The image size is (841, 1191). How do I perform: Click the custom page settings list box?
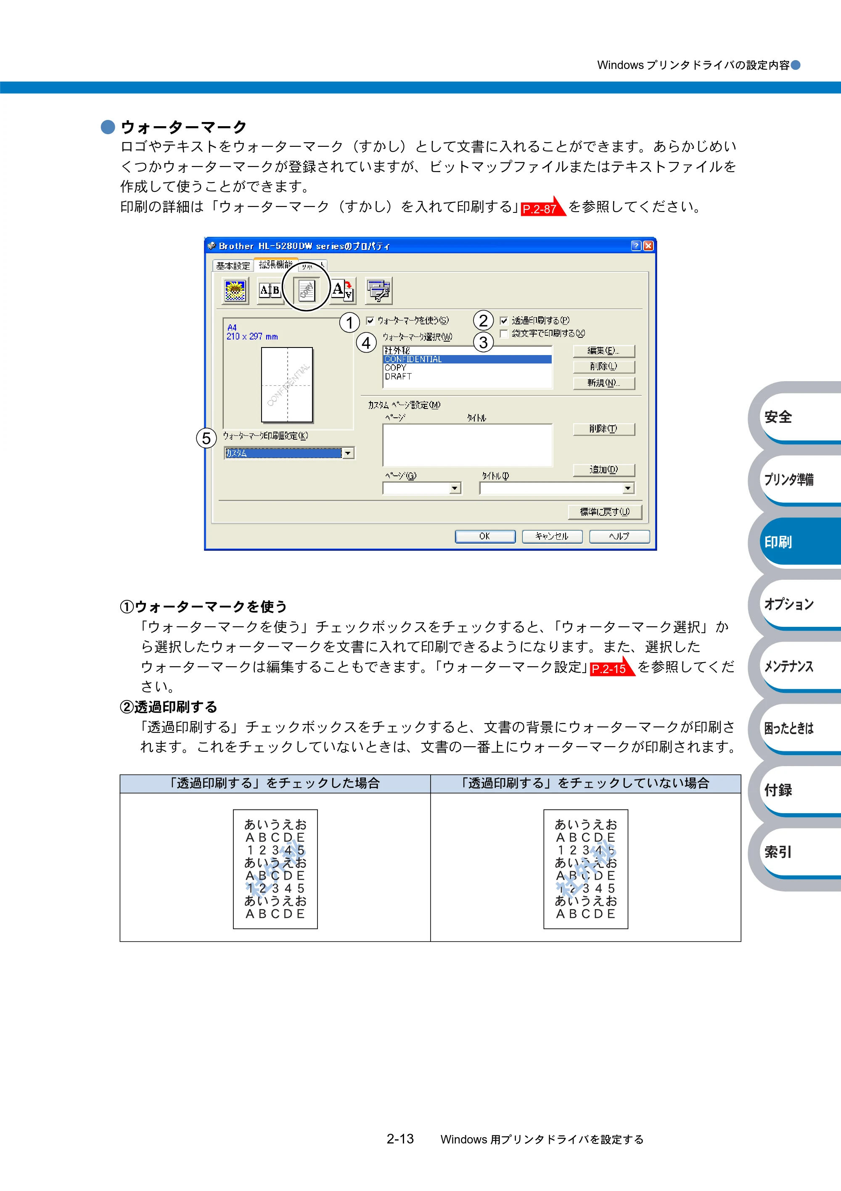(x=468, y=445)
